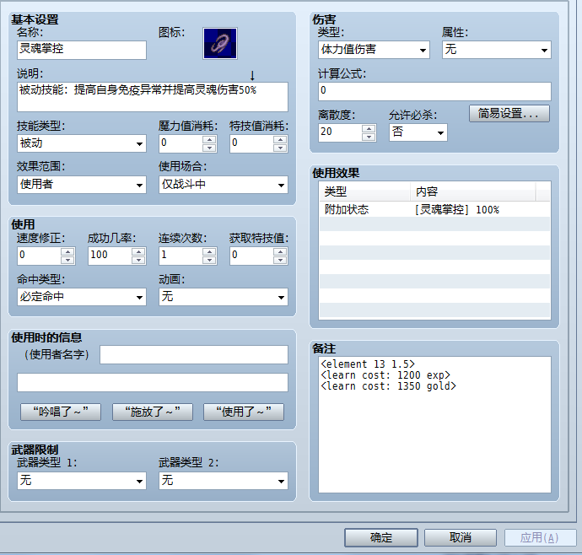This screenshot has height=555, width=582.
Task: Decrease 特技值消耗 with down arrow
Action: pos(280,148)
